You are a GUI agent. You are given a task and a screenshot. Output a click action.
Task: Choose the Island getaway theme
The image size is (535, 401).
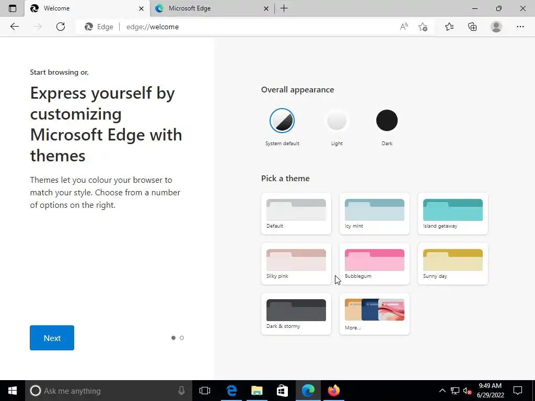tap(453, 214)
